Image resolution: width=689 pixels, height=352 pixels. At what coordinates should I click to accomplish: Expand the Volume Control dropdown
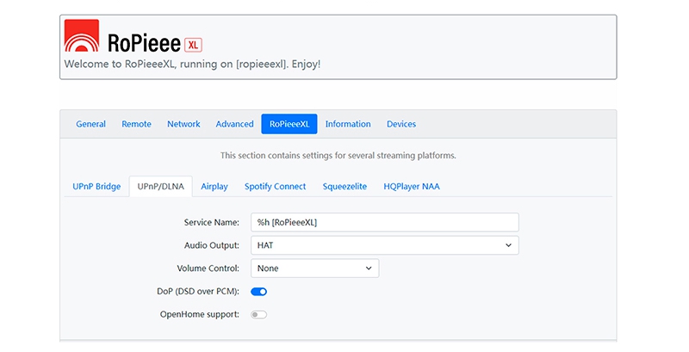[314, 269]
